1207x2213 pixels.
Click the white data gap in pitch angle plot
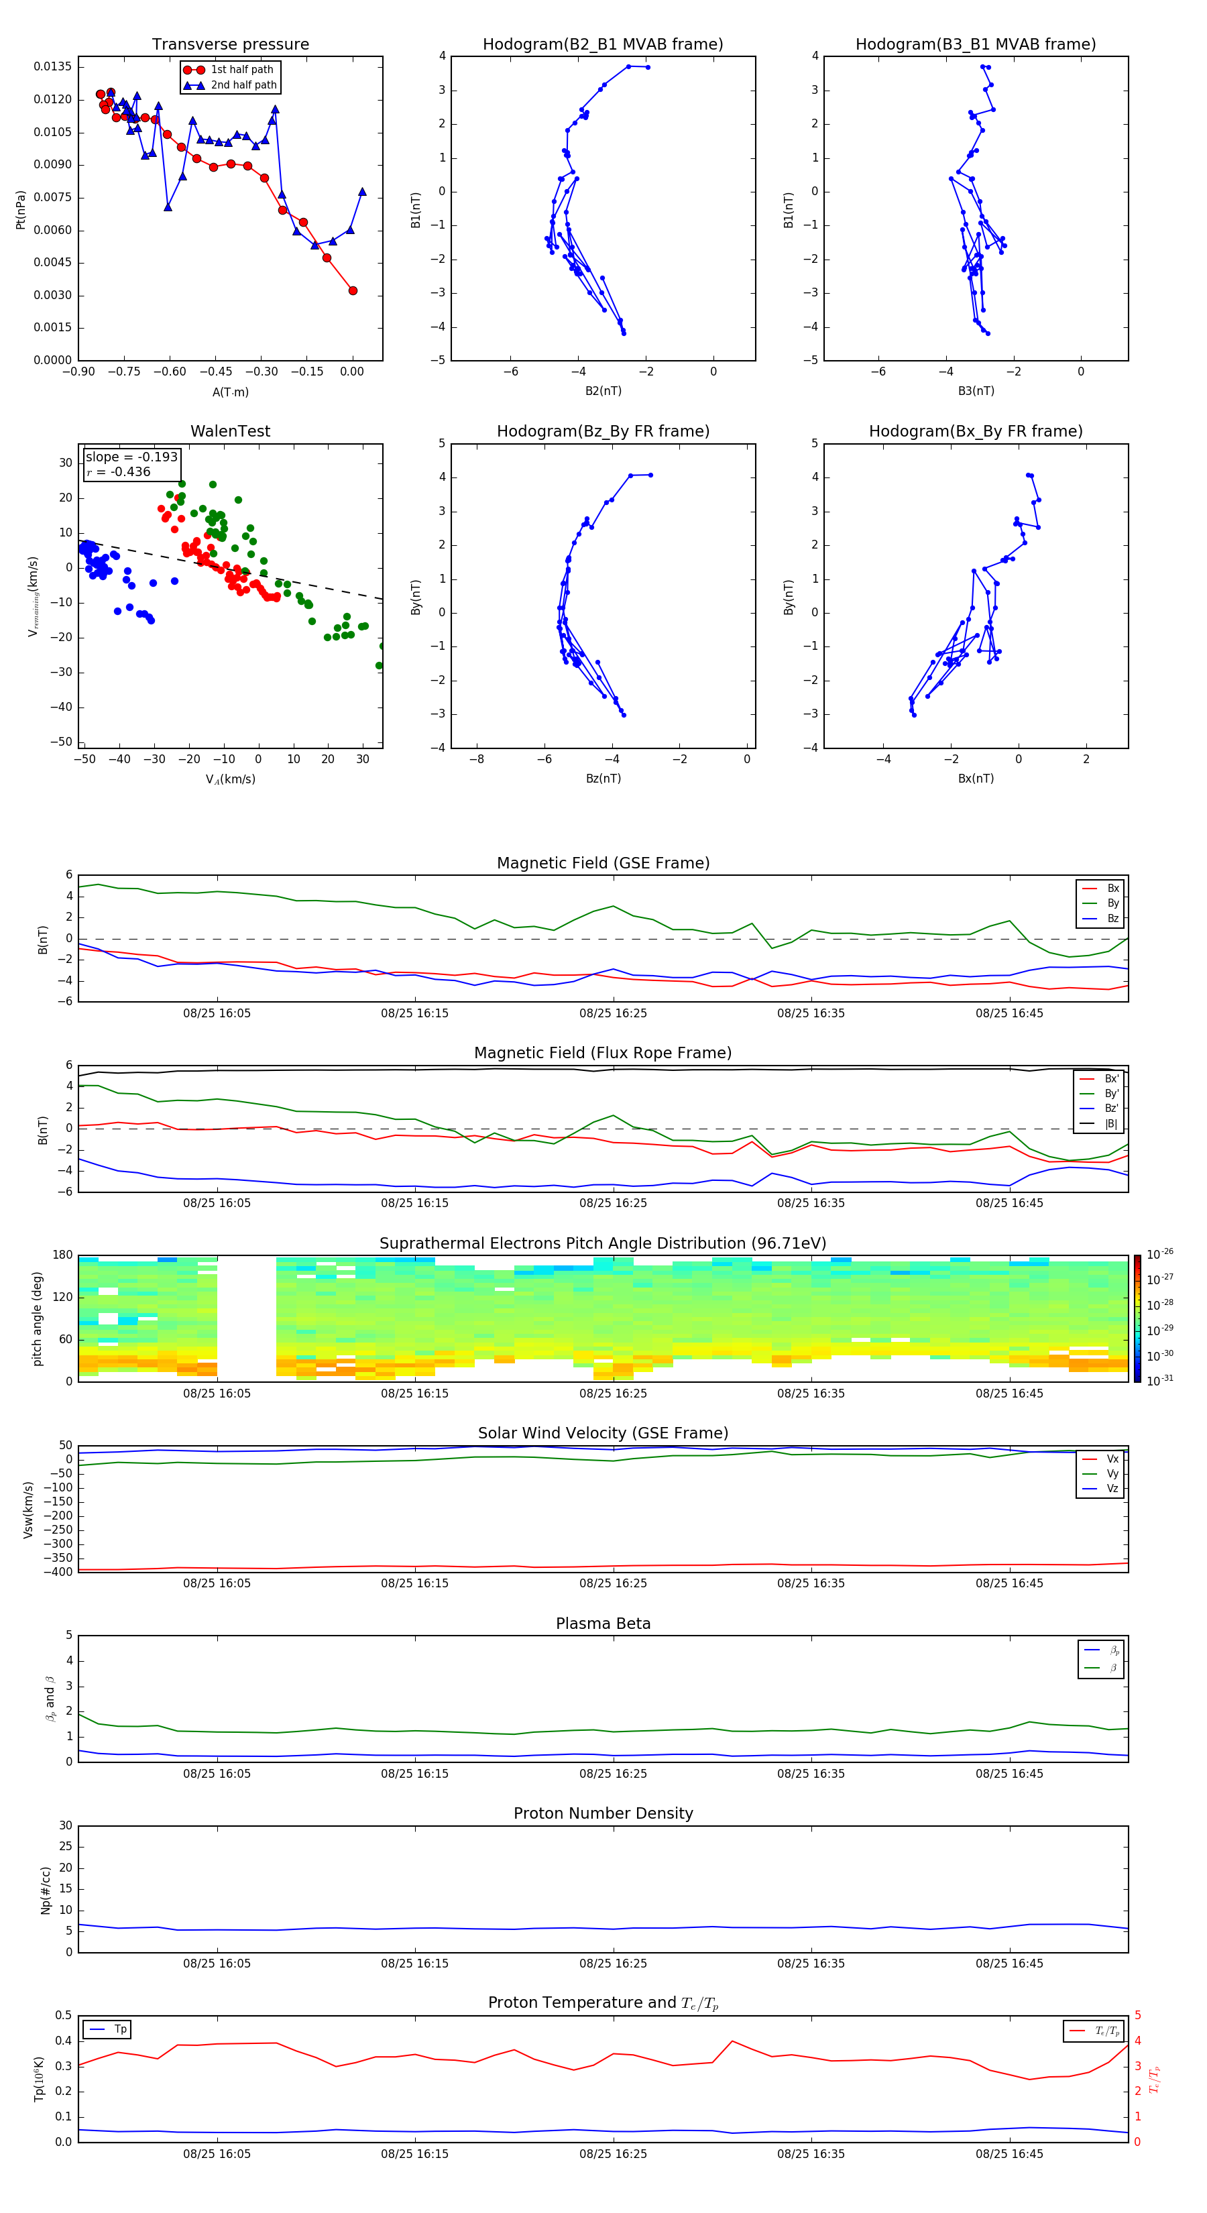tap(247, 1318)
